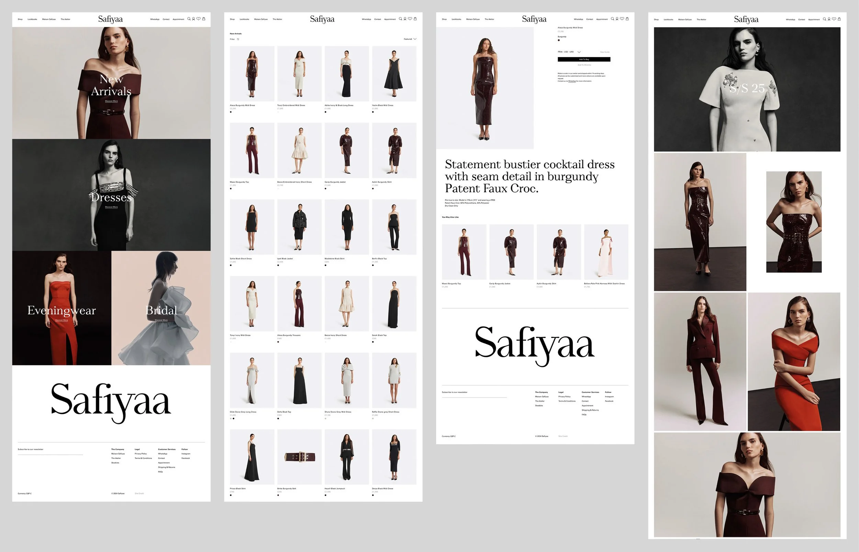The height and width of the screenshot is (552, 859).
Task: Select colour dot under Abike Ivory & Black Long Dress
Action: point(325,112)
